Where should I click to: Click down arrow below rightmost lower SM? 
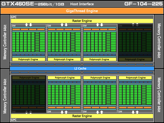point(133,112)
